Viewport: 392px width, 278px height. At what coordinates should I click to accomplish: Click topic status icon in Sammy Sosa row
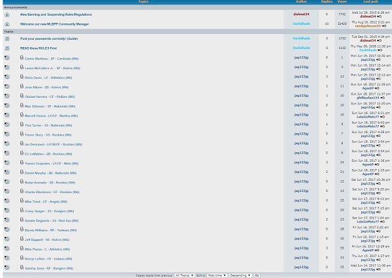tap(7, 268)
